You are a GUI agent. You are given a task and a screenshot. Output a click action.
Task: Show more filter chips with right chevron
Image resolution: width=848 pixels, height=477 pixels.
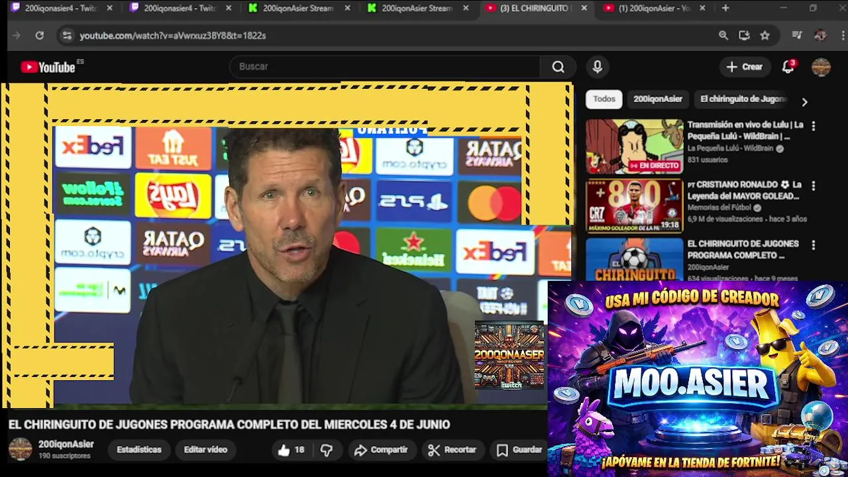[804, 102]
